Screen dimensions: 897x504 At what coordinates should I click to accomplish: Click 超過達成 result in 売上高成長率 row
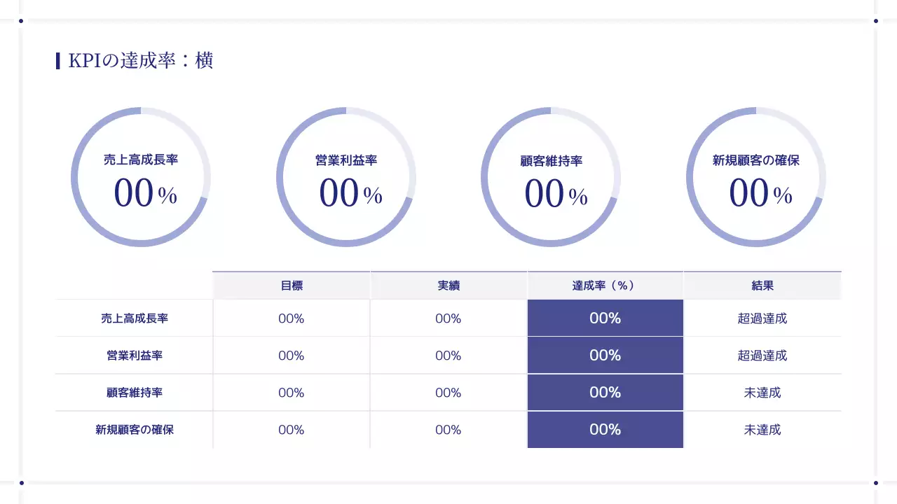[762, 318]
